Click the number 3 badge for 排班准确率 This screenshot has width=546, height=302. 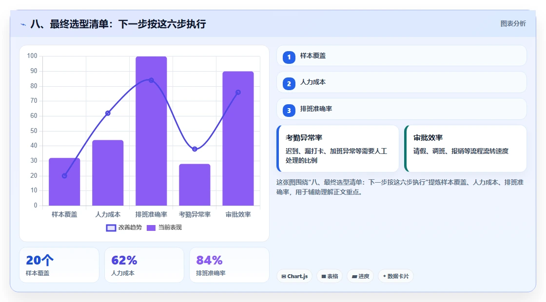click(x=289, y=110)
